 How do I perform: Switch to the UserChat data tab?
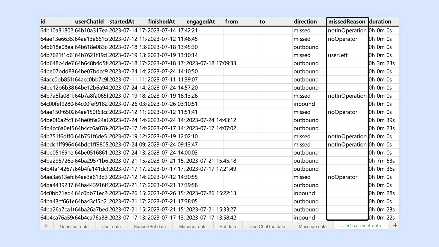tap(74, 226)
